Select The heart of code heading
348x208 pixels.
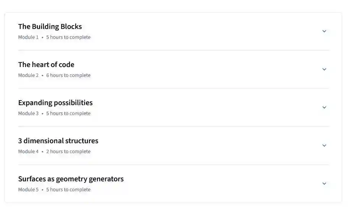(x=46, y=65)
